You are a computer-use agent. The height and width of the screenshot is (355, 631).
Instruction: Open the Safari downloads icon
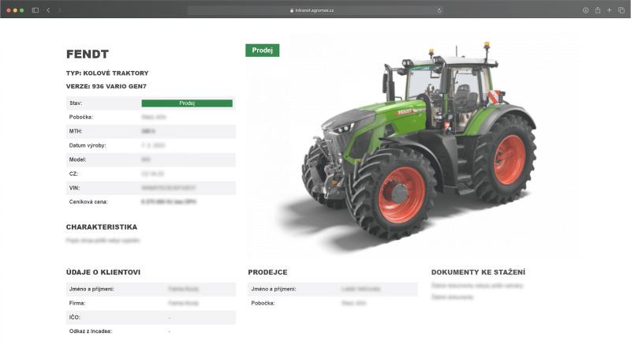[x=586, y=10]
